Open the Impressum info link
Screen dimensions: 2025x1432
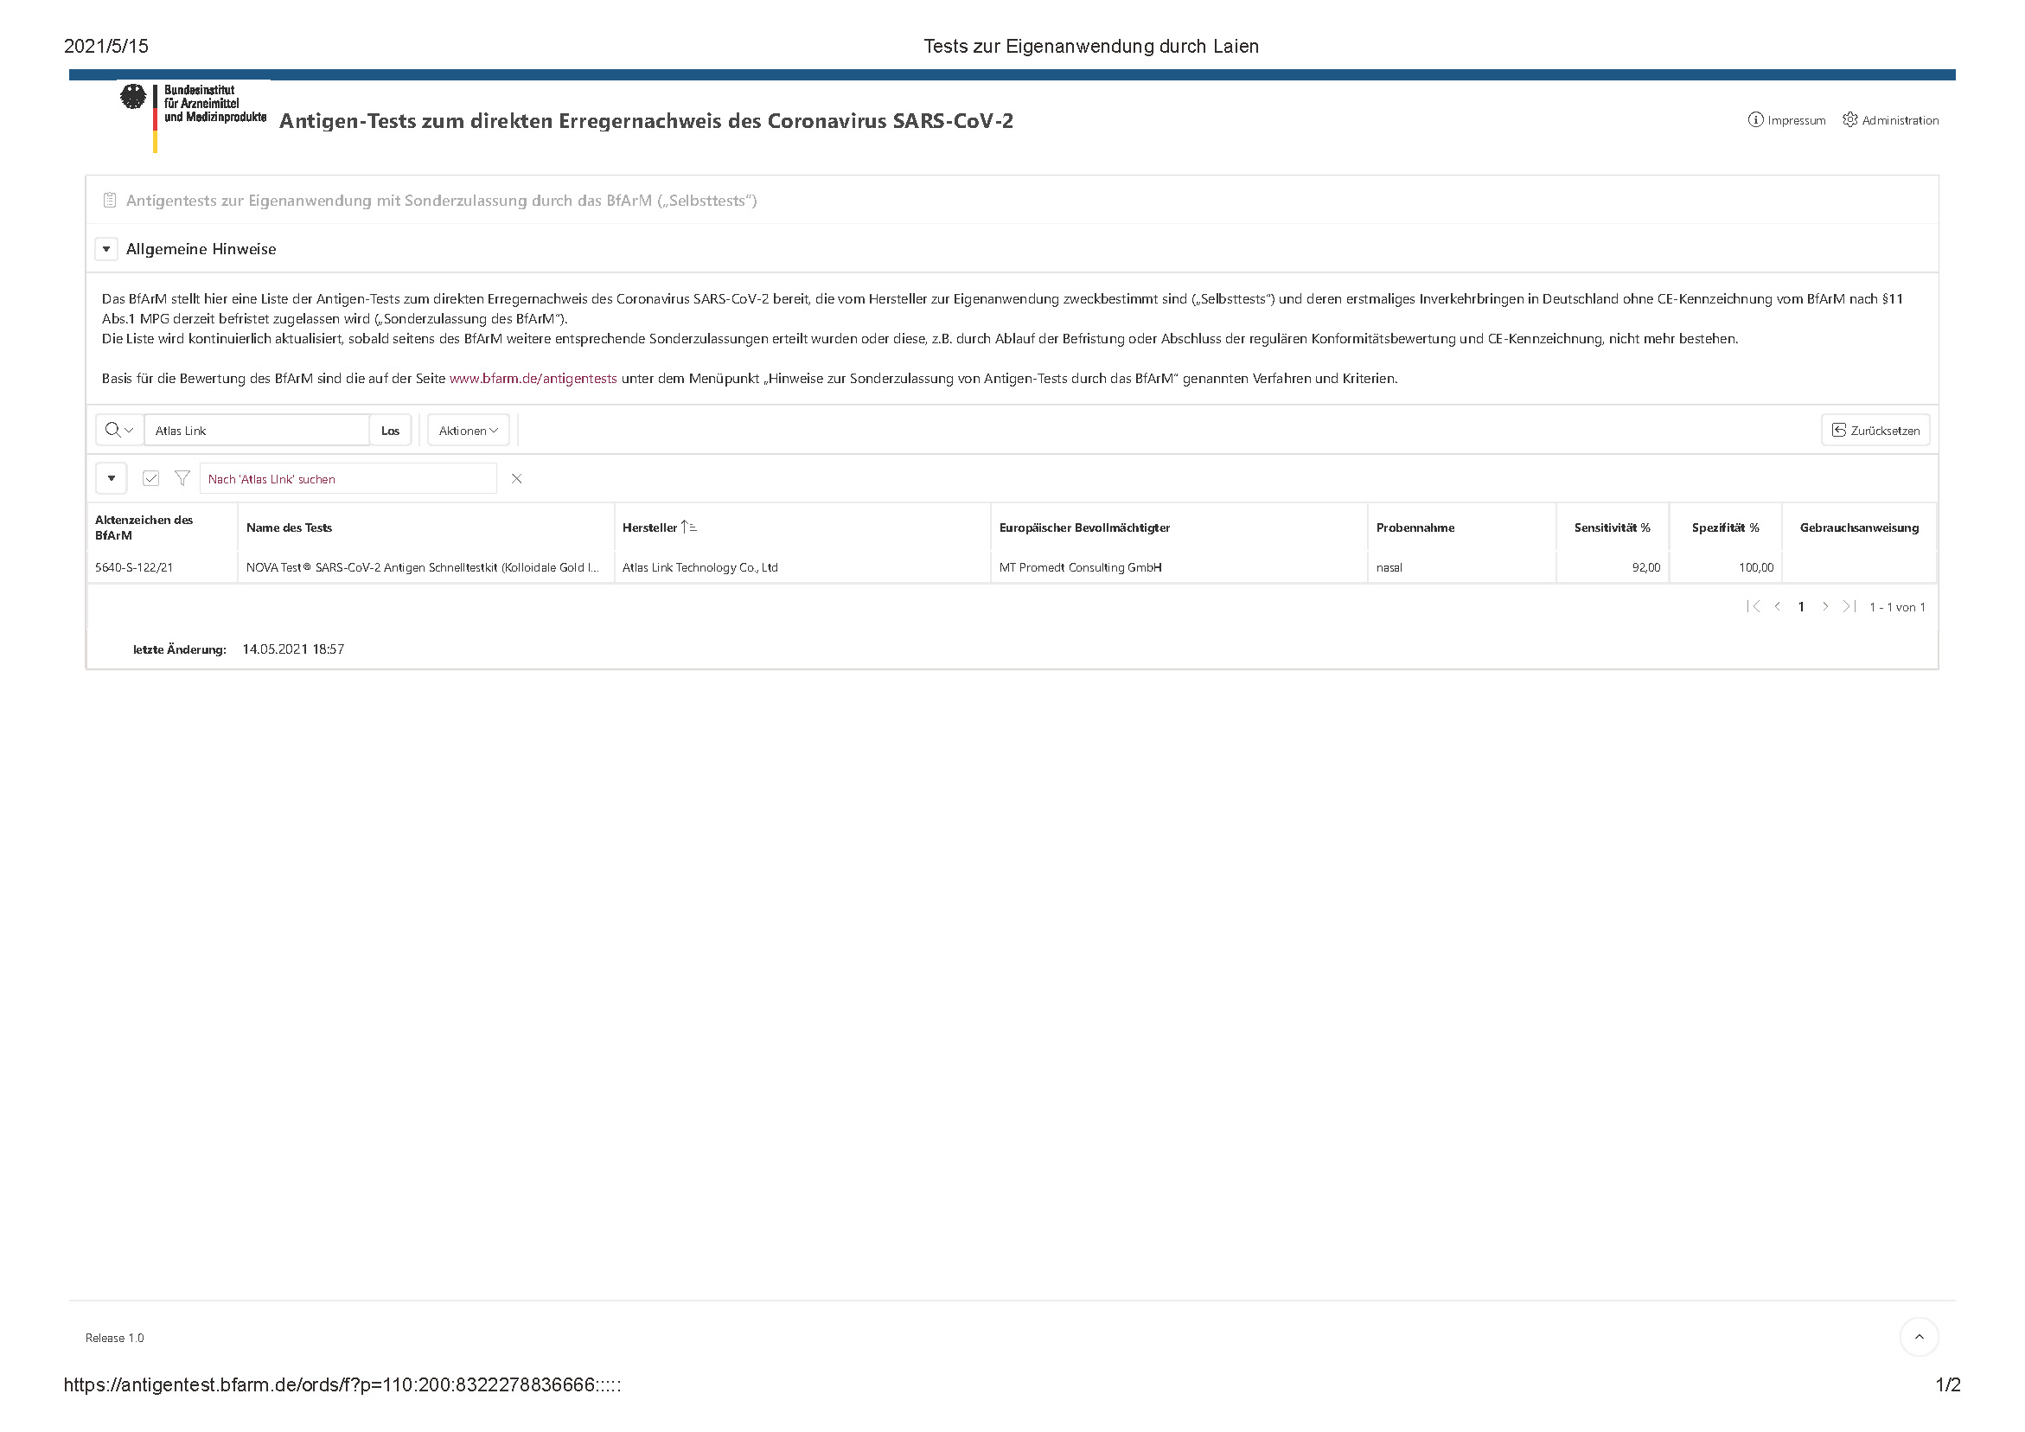(x=1787, y=120)
